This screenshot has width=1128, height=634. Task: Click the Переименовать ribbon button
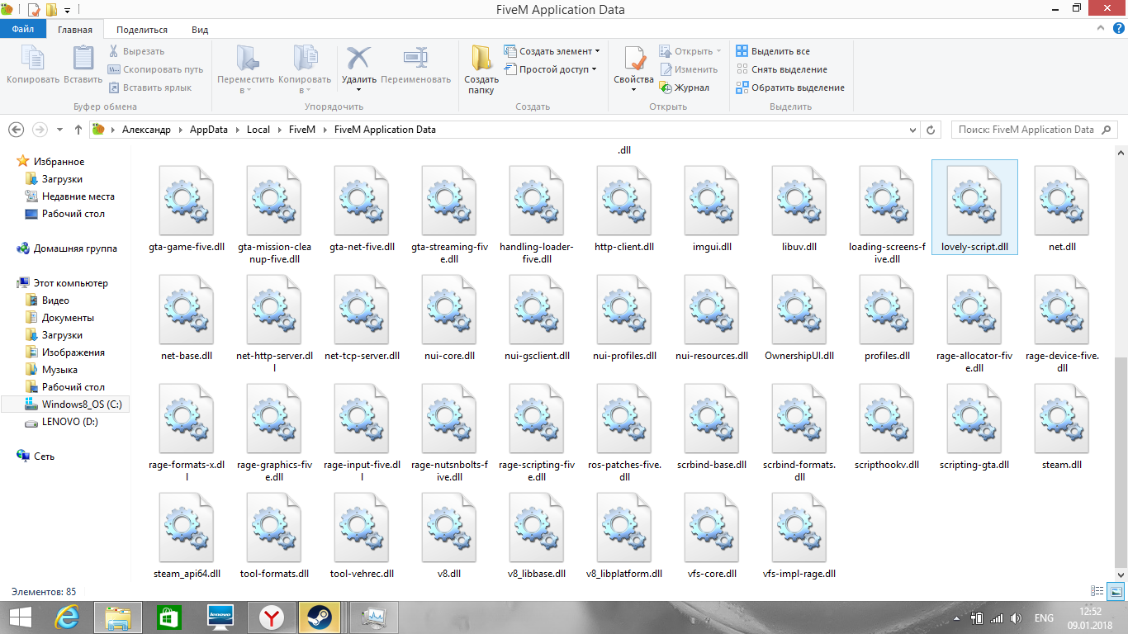416,64
